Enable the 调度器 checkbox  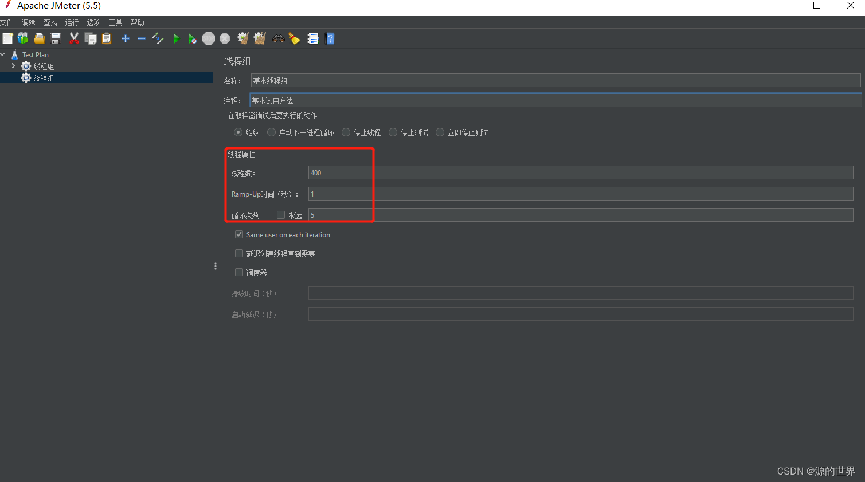[239, 272]
